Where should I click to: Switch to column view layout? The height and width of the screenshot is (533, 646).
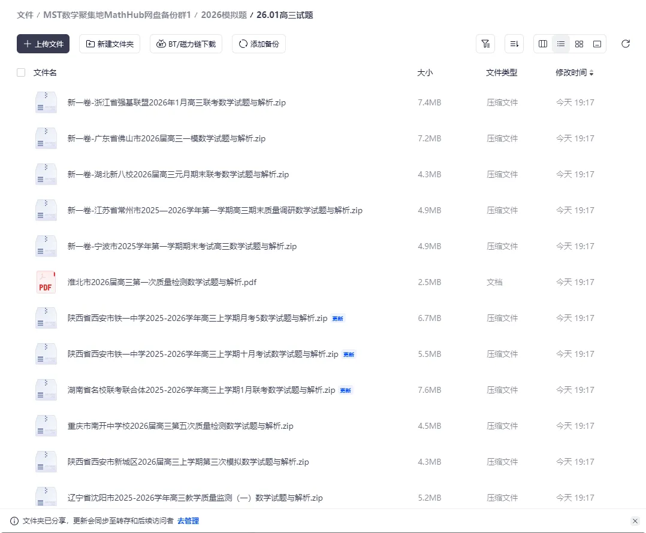point(542,44)
